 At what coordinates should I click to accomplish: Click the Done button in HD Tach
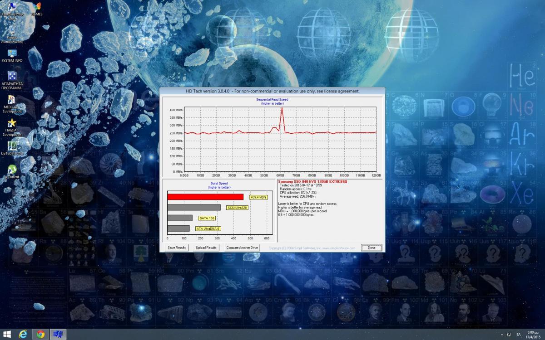[372, 248]
